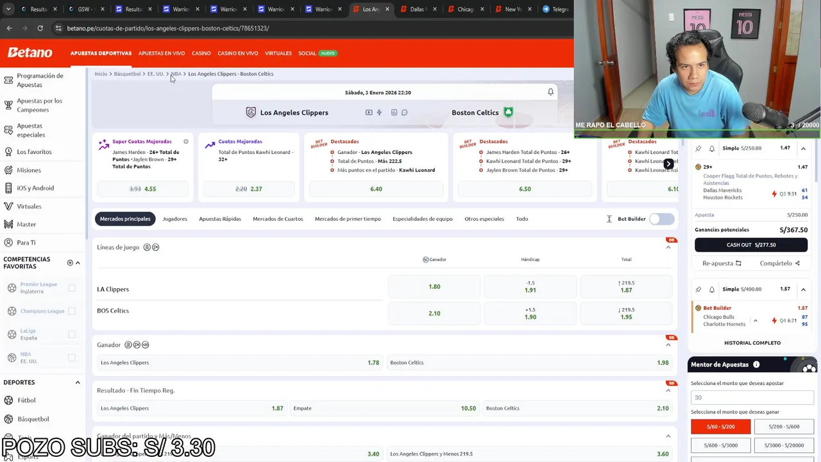Open chat bubble icon in match header

(404, 112)
